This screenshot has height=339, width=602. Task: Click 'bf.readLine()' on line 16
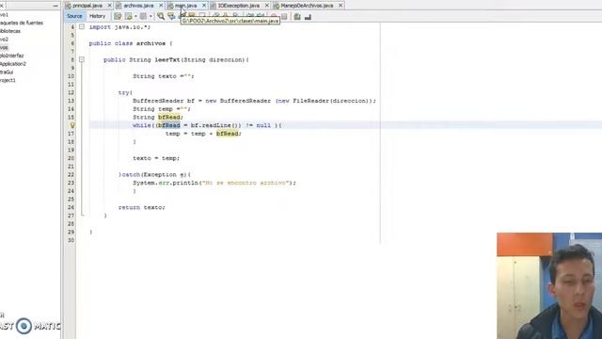pyautogui.click(x=215, y=125)
